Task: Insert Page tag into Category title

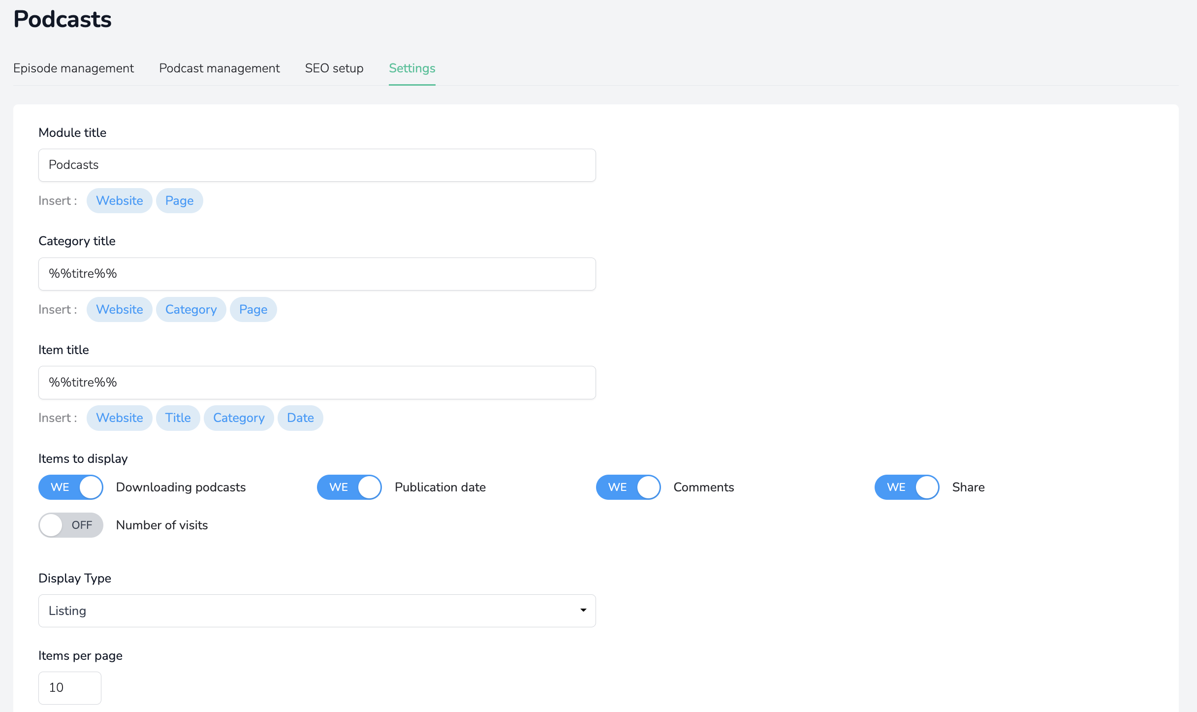Action: [253, 309]
